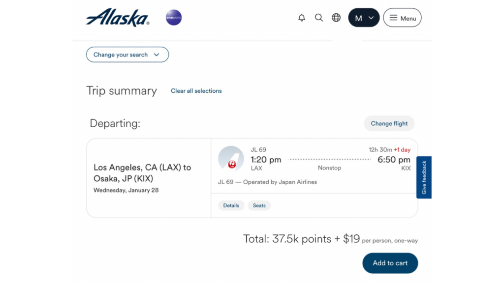
Task: Click the oneworld alliance badge
Action: pyautogui.click(x=174, y=18)
